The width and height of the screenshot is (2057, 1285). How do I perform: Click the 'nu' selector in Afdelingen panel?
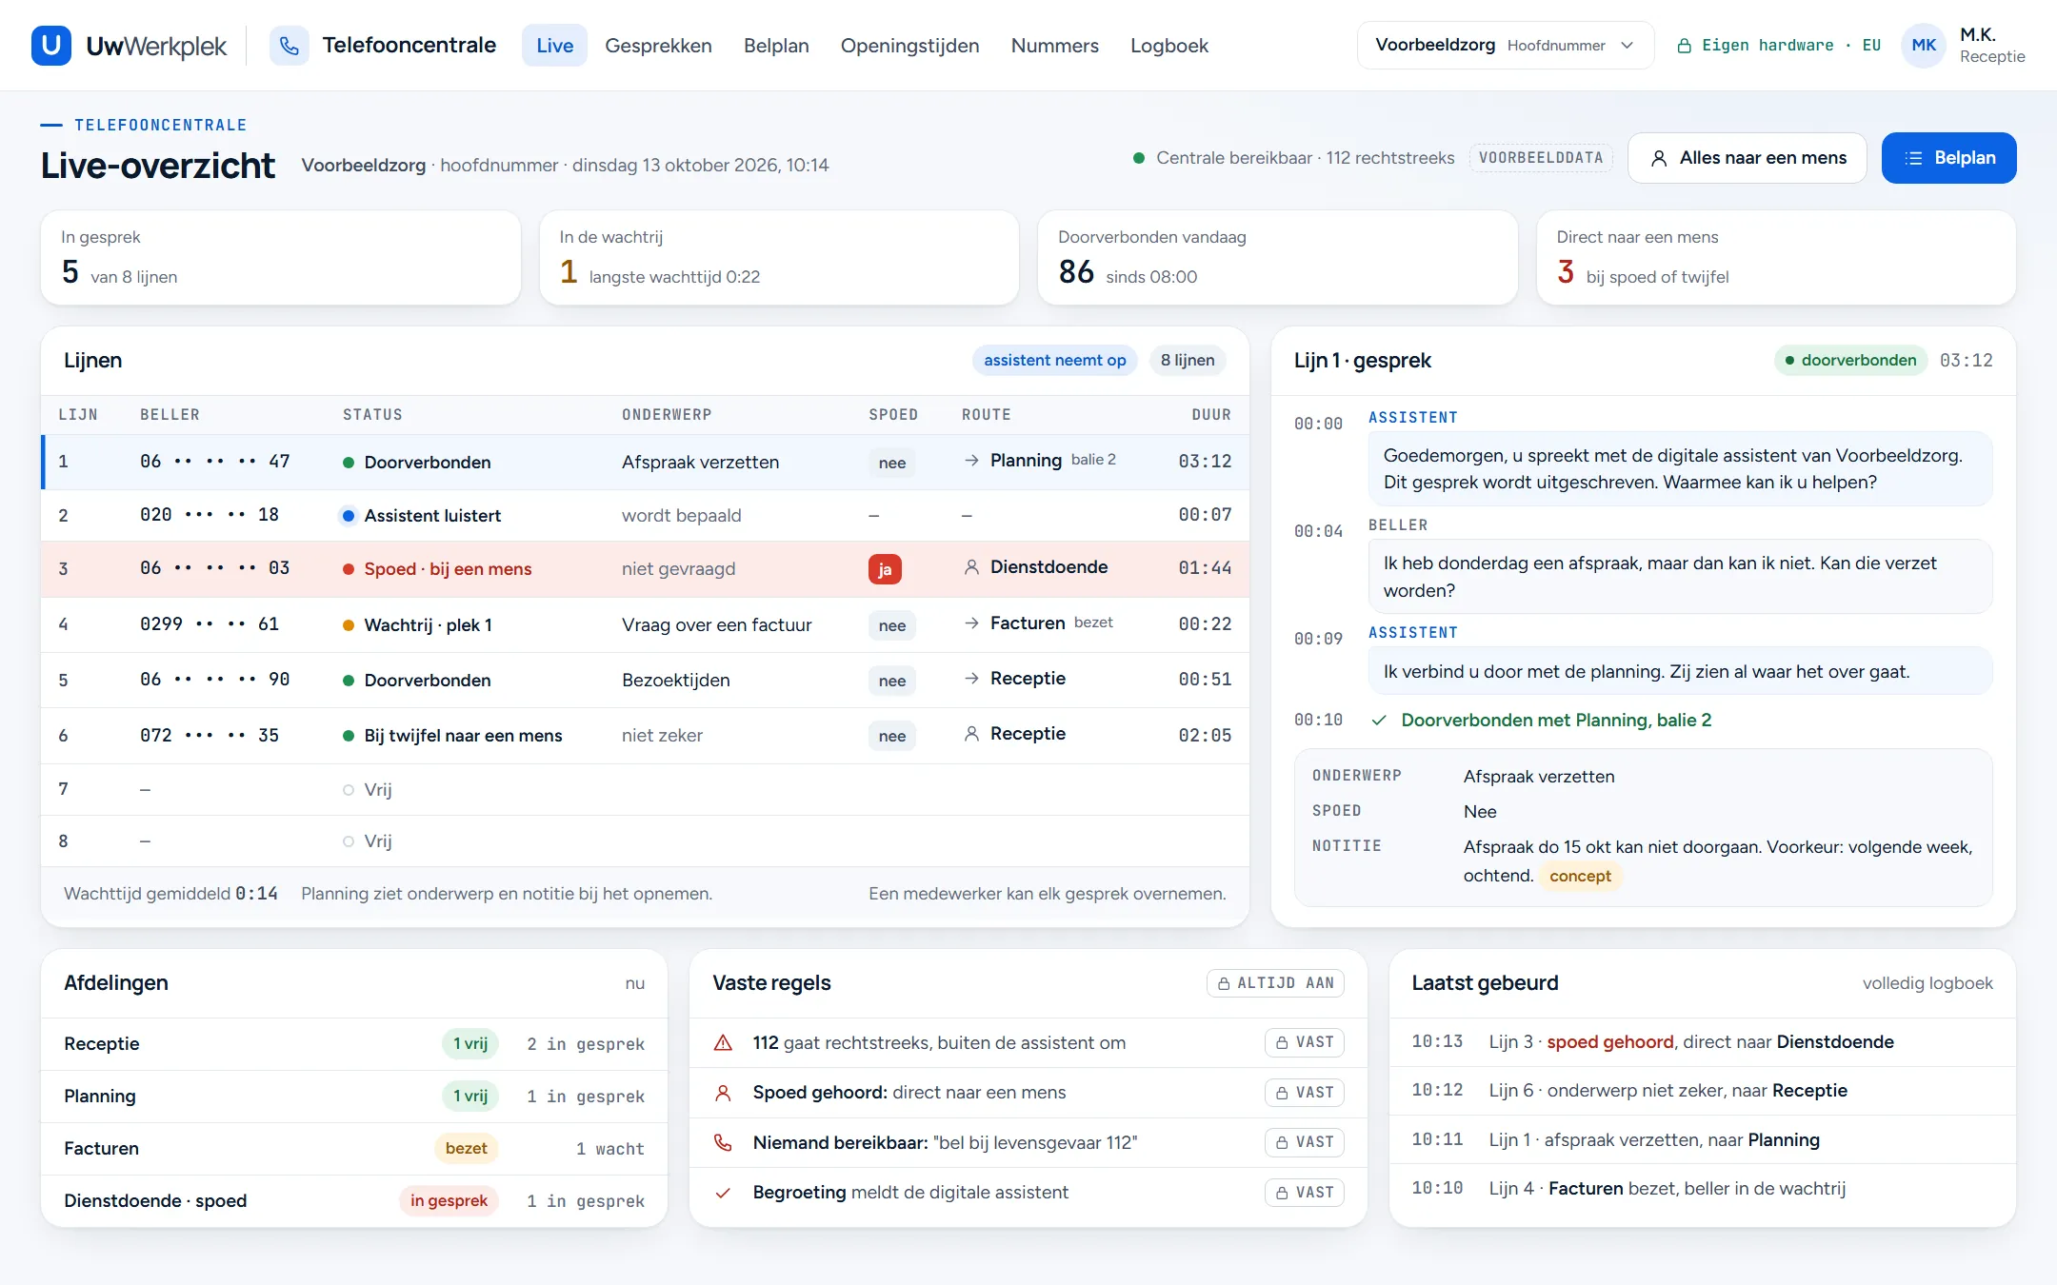635,983
